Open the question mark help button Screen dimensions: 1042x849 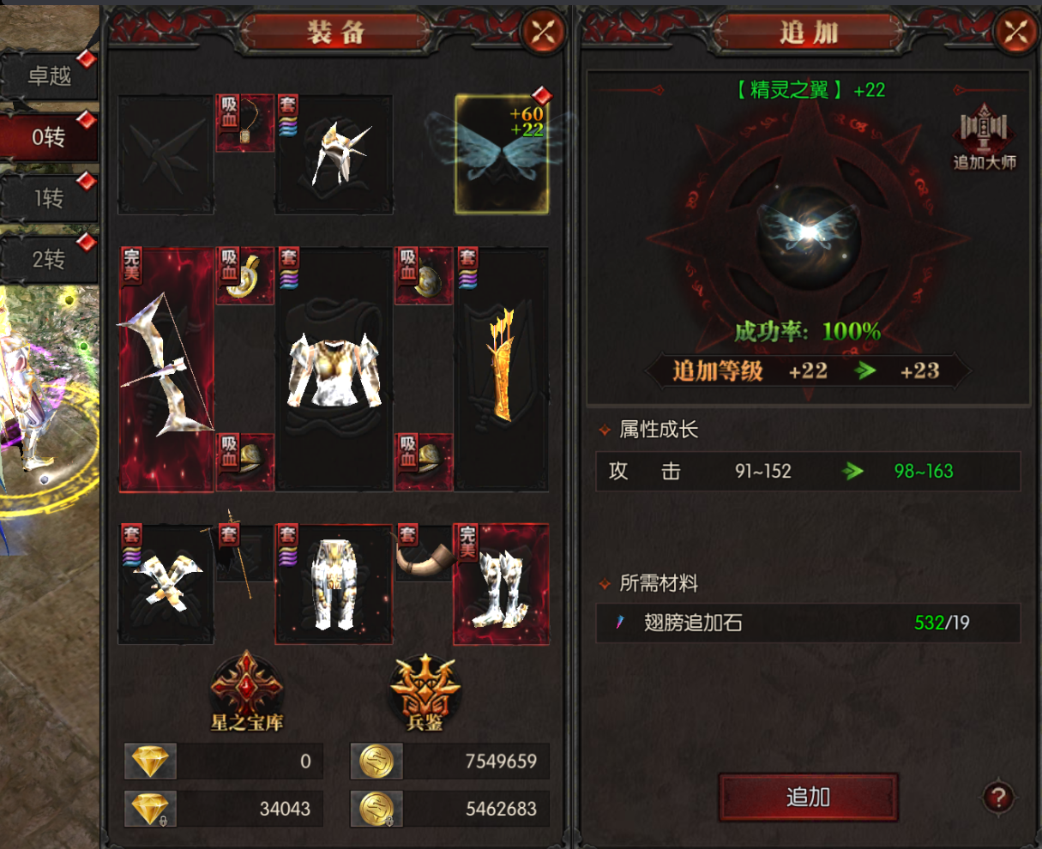998,798
